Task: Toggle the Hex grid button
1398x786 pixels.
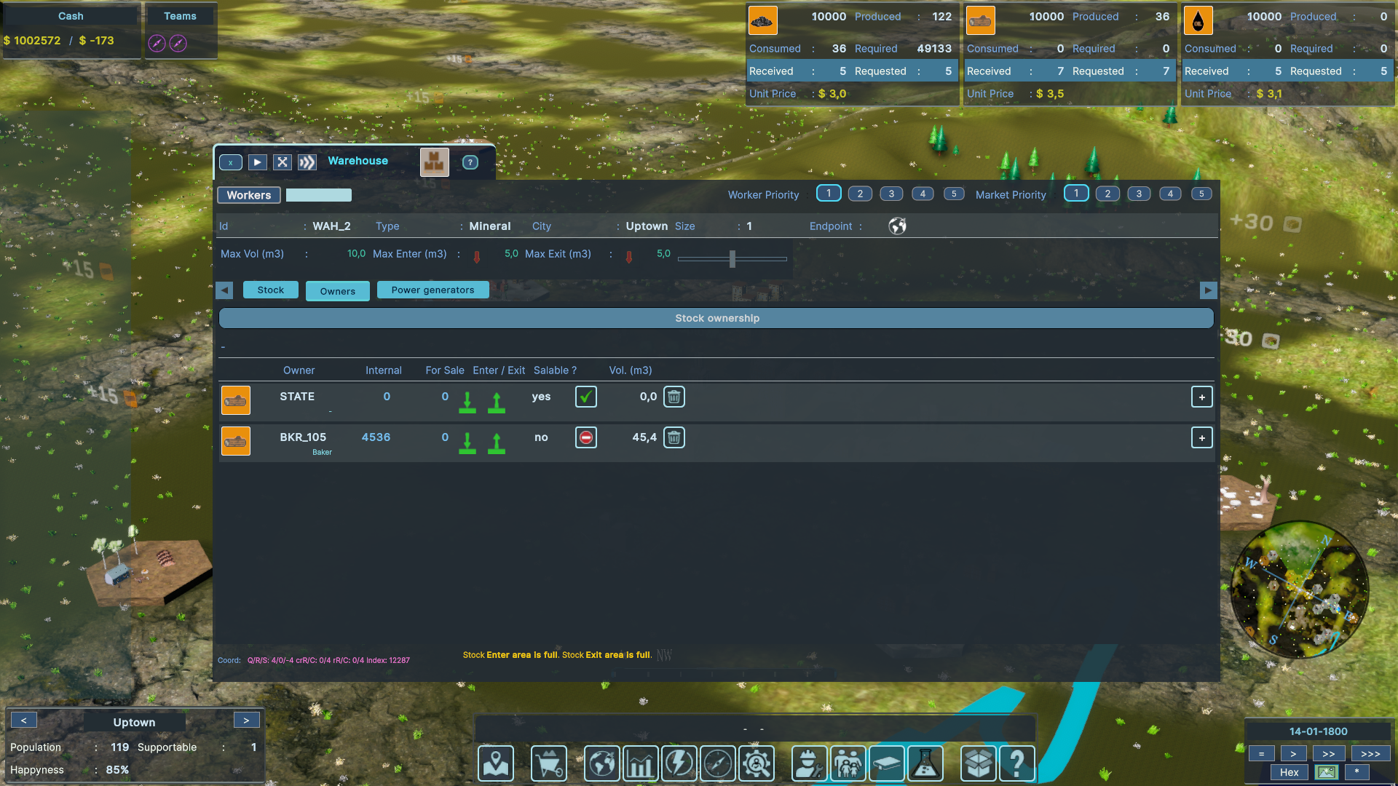Action: pyautogui.click(x=1289, y=772)
